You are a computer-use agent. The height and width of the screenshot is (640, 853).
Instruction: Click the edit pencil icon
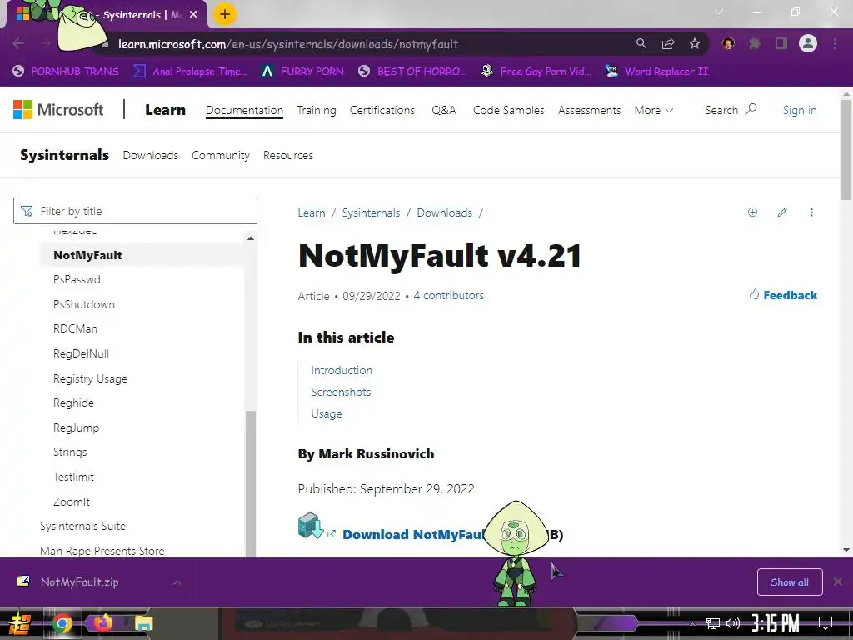[782, 212]
